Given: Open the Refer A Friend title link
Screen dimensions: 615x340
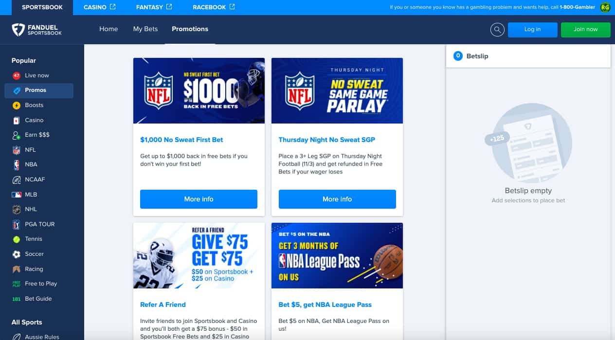Looking at the screenshot, I should (163, 304).
